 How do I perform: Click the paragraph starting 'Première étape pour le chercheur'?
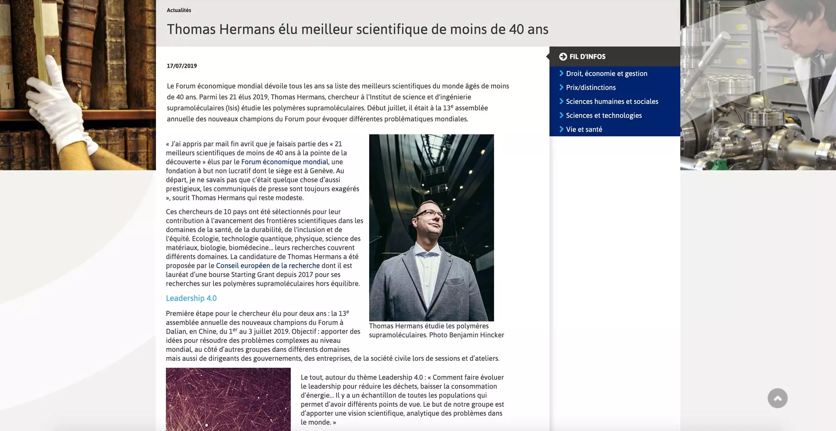(333, 336)
